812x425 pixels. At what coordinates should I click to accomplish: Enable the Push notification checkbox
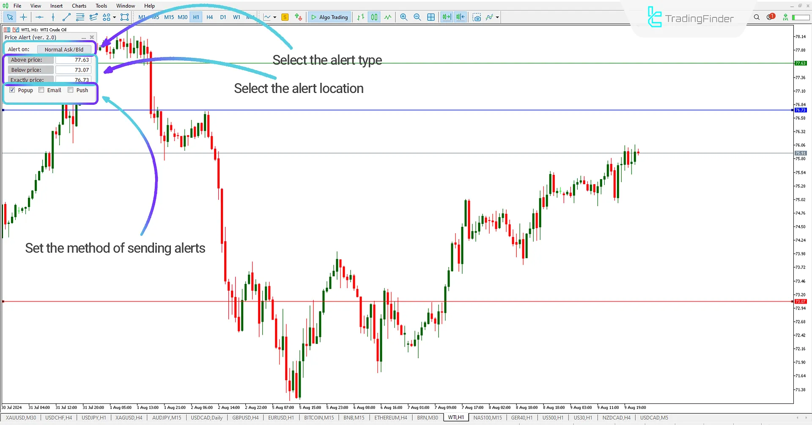71,90
